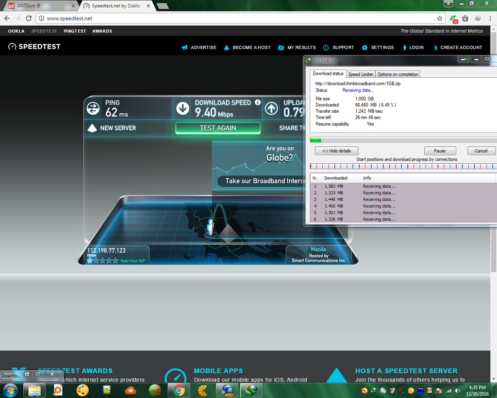Open Speedtest SETTINGS
Screen dimensions: 497x398
(x=378, y=47)
